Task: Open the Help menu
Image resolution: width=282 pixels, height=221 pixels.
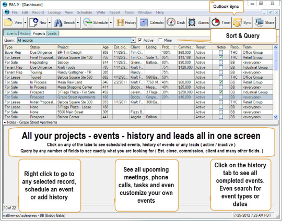Action: coord(160,13)
